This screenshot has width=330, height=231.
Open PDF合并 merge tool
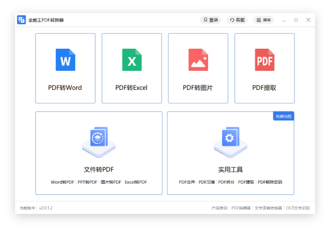(187, 182)
